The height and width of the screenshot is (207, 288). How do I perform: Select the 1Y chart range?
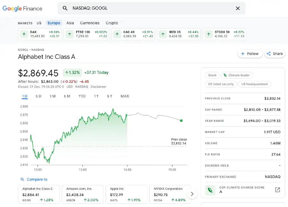(x=96, y=96)
